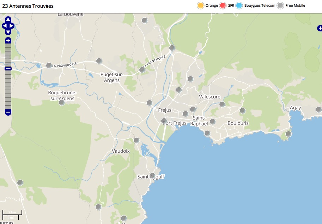Click the Free Mobile legend label
Viewport: 322px width, 224px height.
tap(295, 6)
